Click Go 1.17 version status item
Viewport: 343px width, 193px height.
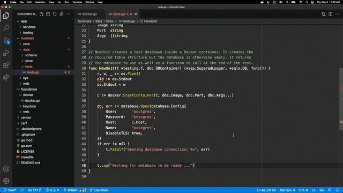click(x=34, y=190)
